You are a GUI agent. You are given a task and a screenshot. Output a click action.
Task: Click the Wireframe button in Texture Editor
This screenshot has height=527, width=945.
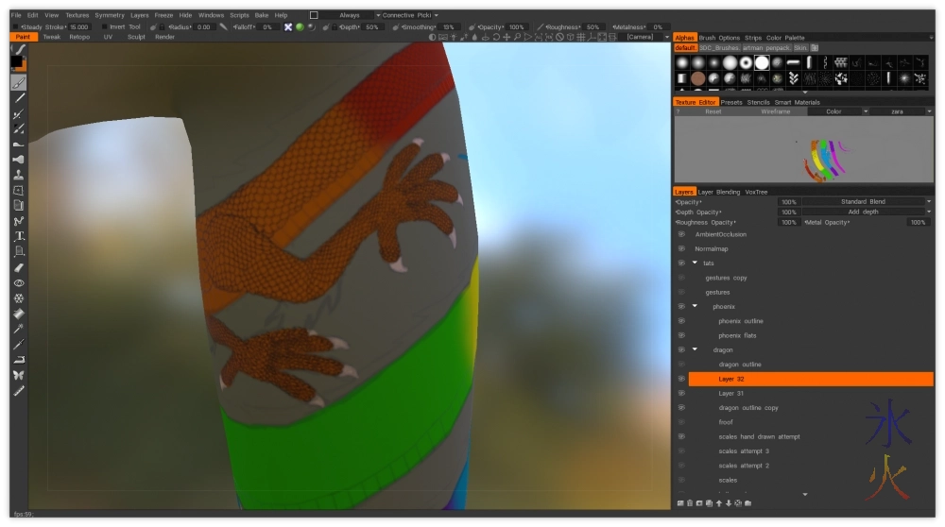tap(775, 111)
